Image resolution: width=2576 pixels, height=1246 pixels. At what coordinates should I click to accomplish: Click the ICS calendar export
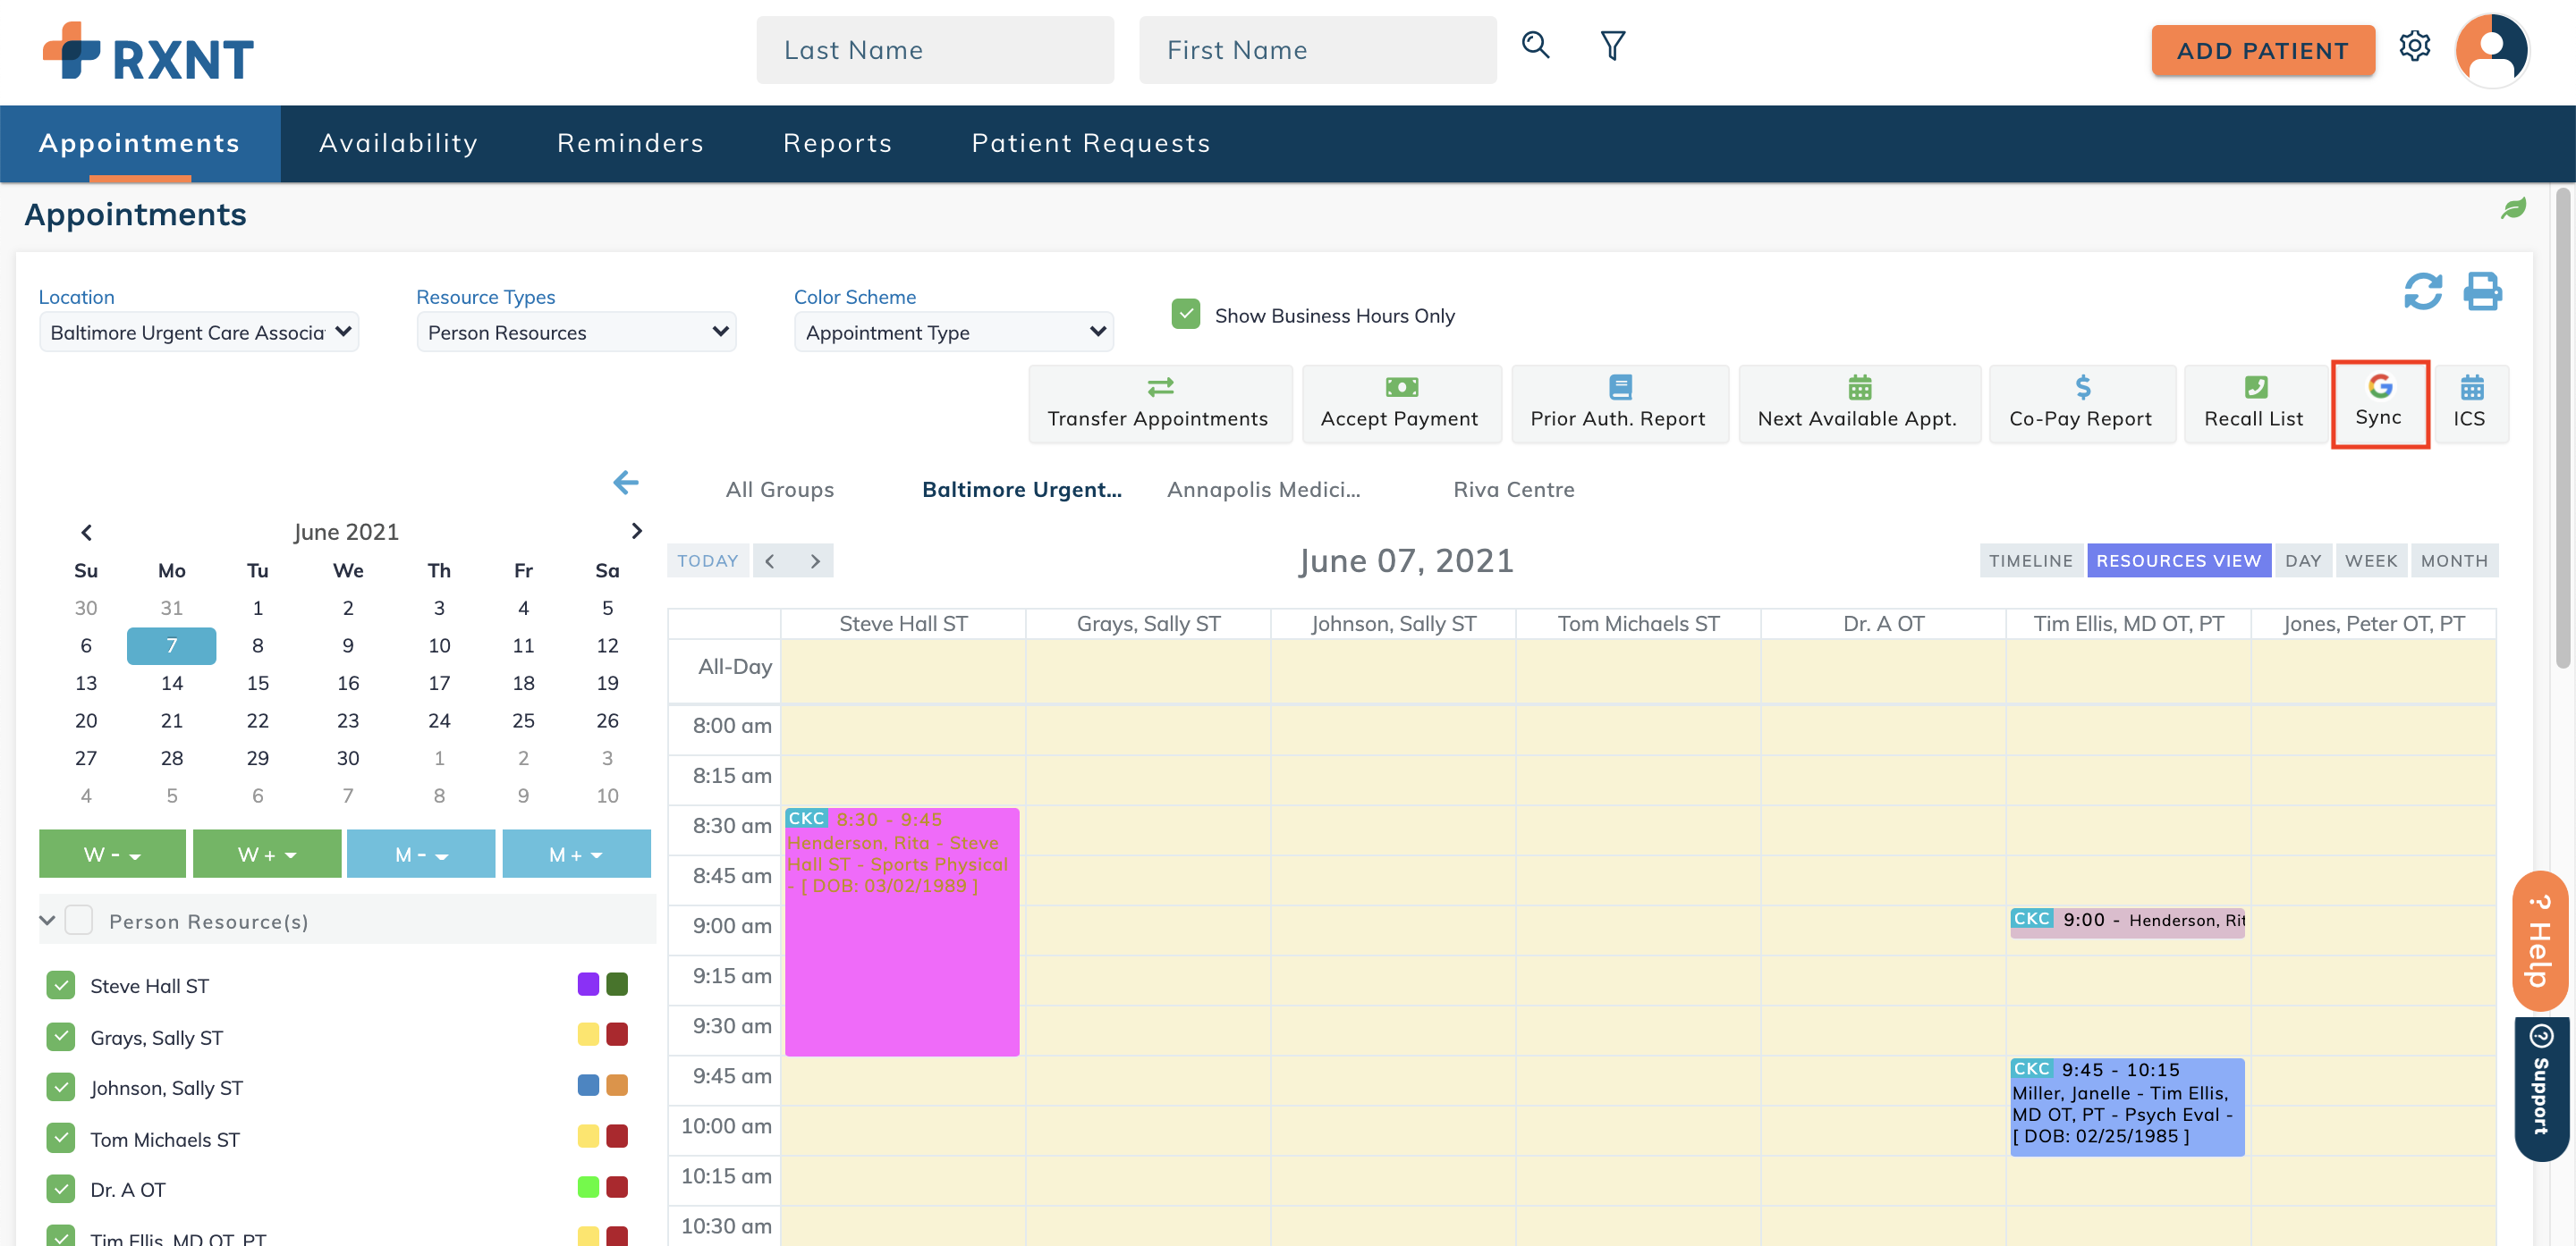2470,404
